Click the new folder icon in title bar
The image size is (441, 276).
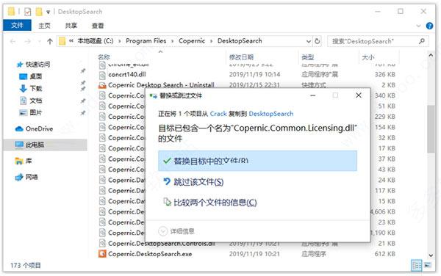tap(39, 12)
